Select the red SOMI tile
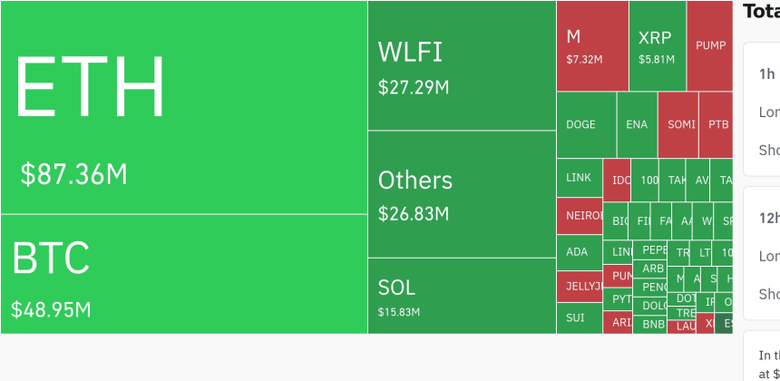This screenshot has height=381, width=780. [678, 124]
